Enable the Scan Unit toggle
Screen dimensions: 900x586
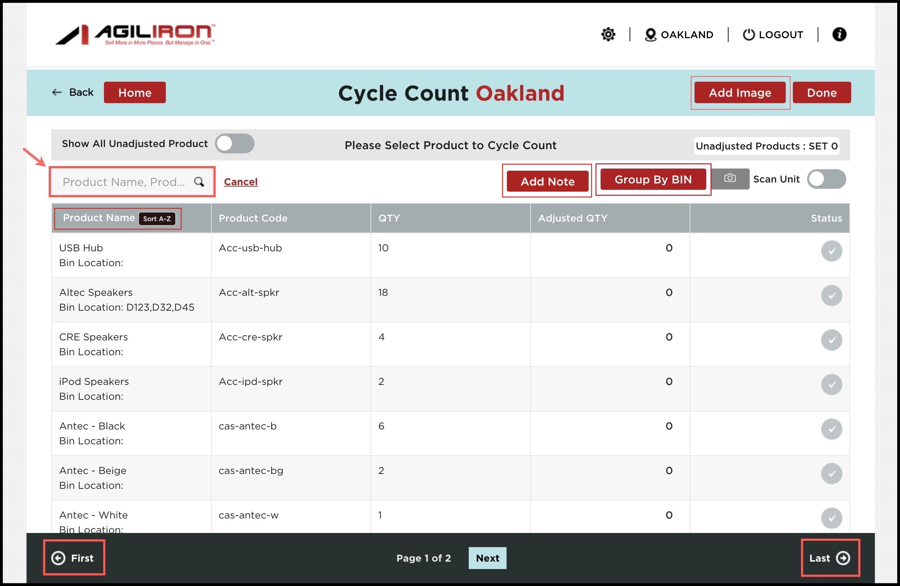(826, 179)
